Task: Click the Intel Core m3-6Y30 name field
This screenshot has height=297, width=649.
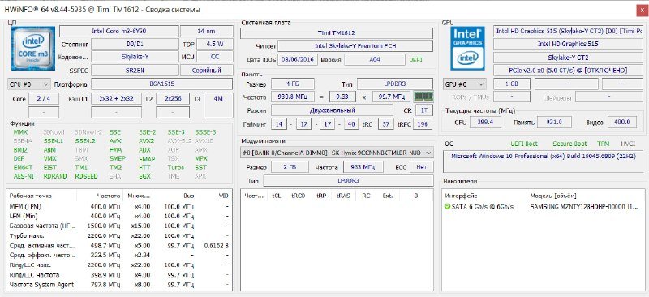Action: pos(119,31)
